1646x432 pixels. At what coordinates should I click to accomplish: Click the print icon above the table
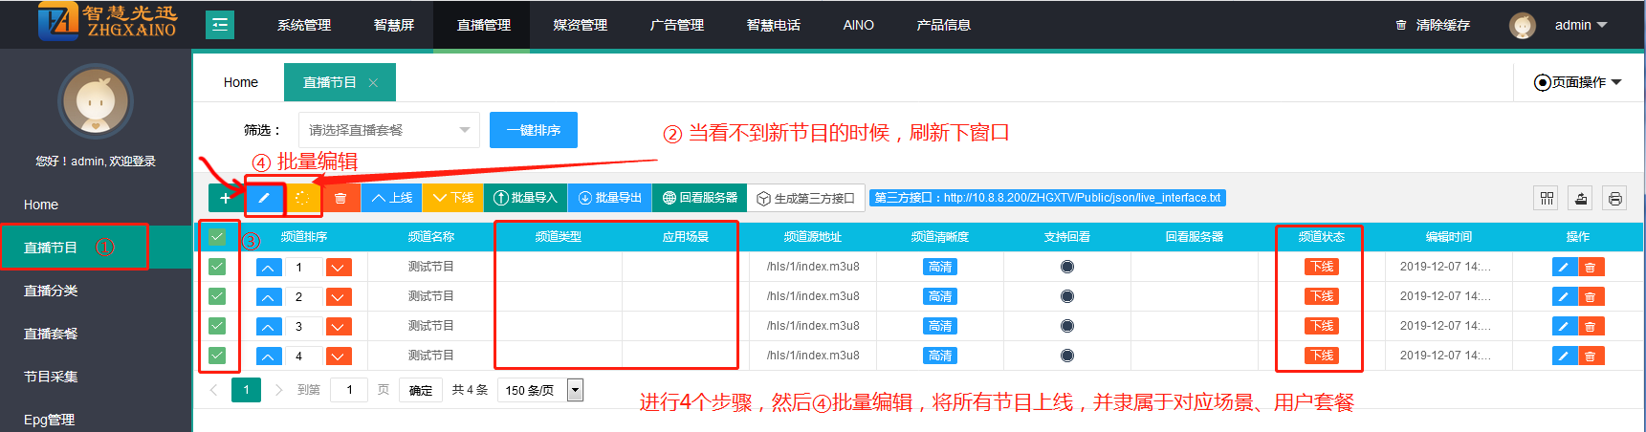1615,198
